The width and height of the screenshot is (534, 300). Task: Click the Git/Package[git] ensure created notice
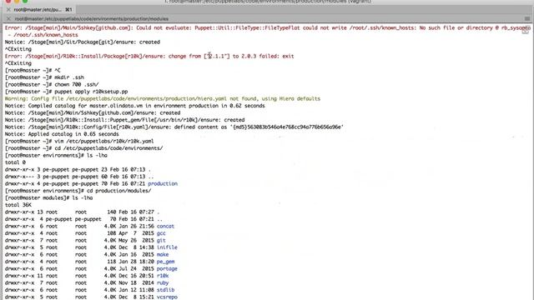point(83,42)
